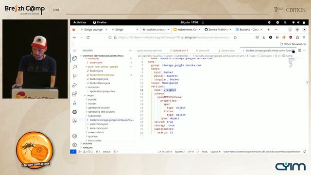Click the errors and warnings counter
Screen dimensions: 311x175
86,152
